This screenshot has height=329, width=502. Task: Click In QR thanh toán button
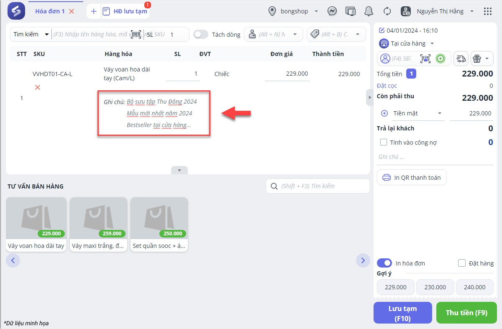(412, 177)
